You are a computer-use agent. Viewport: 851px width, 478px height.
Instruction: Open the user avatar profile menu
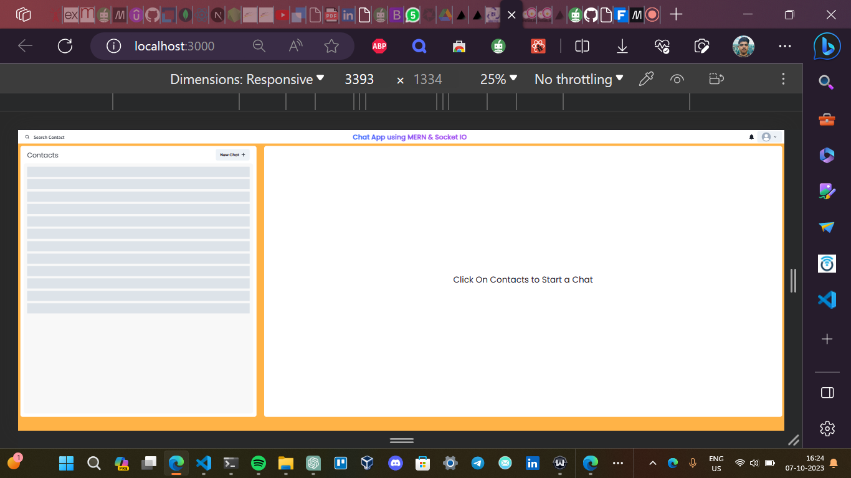point(769,137)
